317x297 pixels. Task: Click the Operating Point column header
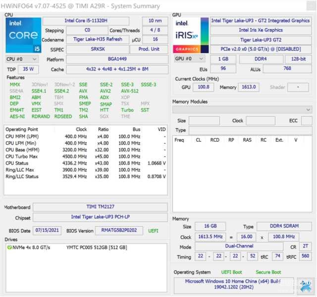pyautogui.click(x=22, y=129)
